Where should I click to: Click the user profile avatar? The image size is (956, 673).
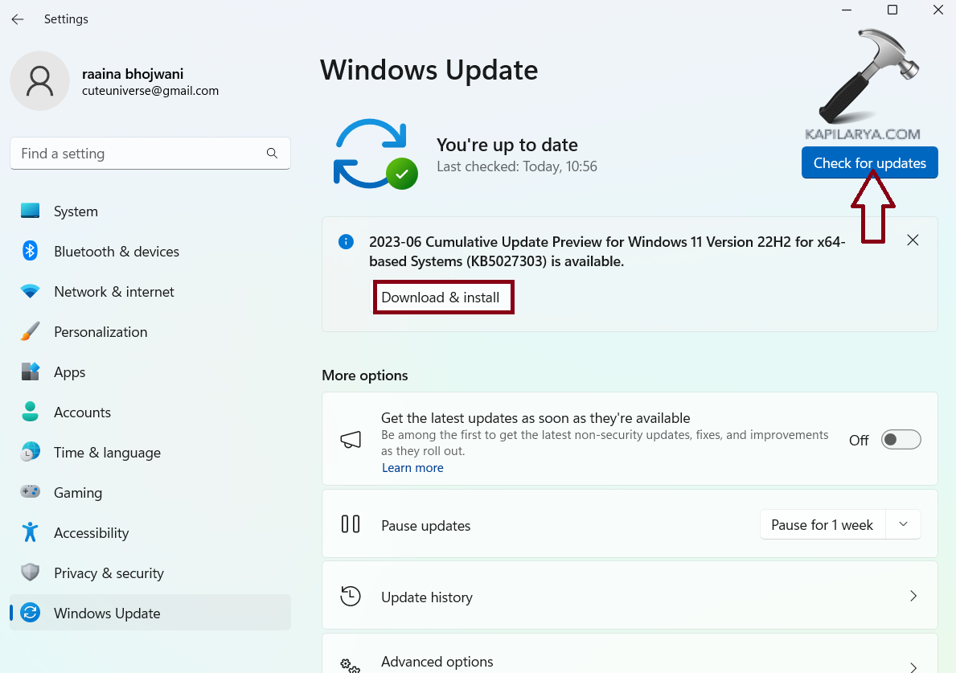[39, 81]
